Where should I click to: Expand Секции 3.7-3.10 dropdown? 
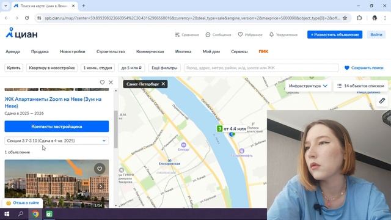click(57, 141)
